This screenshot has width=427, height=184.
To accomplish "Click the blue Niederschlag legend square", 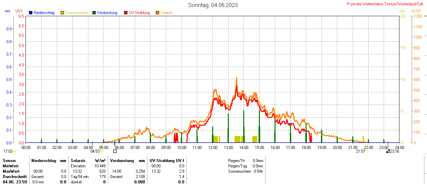I will (31, 13).
